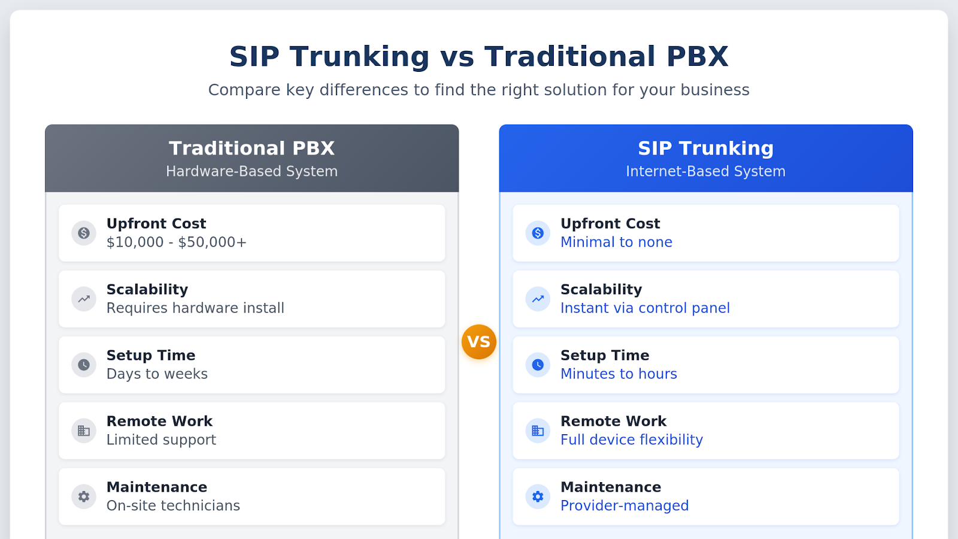This screenshot has height=539, width=958.
Task: Click the "Minimal to none" blue text
Action: tap(616, 243)
